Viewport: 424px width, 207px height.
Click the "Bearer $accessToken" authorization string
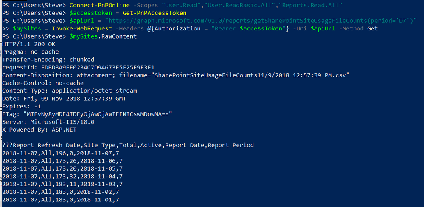click(250, 28)
